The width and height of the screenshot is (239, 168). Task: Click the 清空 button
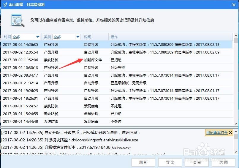[197, 162]
